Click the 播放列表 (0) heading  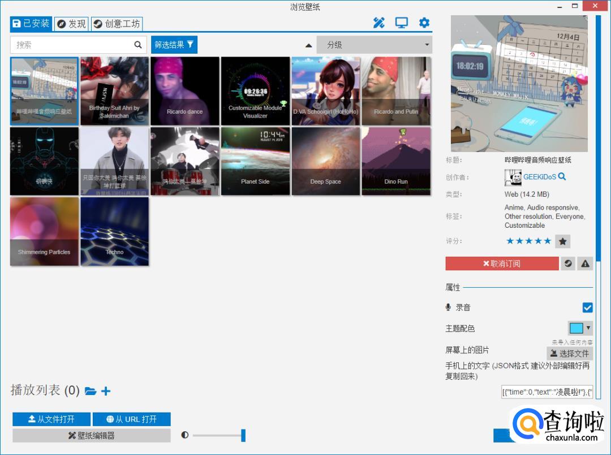tap(45, 390)
